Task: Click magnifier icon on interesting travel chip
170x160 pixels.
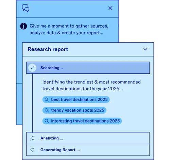Action: 47,121
